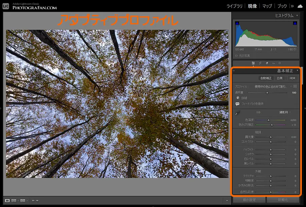This screenshot has height=207, width=306.
Task: Pick the white balance eyedropper tool
Action: [238, 113]
